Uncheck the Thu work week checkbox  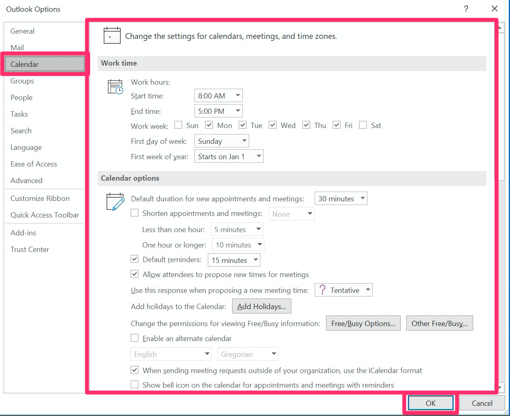click(306, 125)
